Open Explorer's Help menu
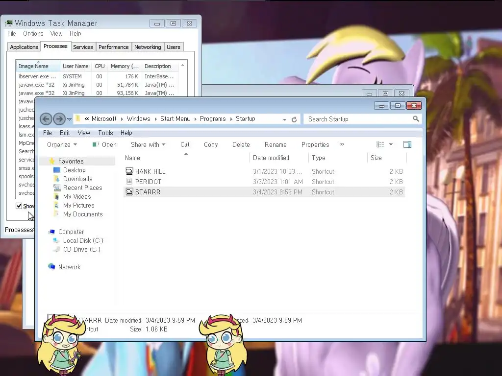 pyautogui.click(x=126, y=133)
